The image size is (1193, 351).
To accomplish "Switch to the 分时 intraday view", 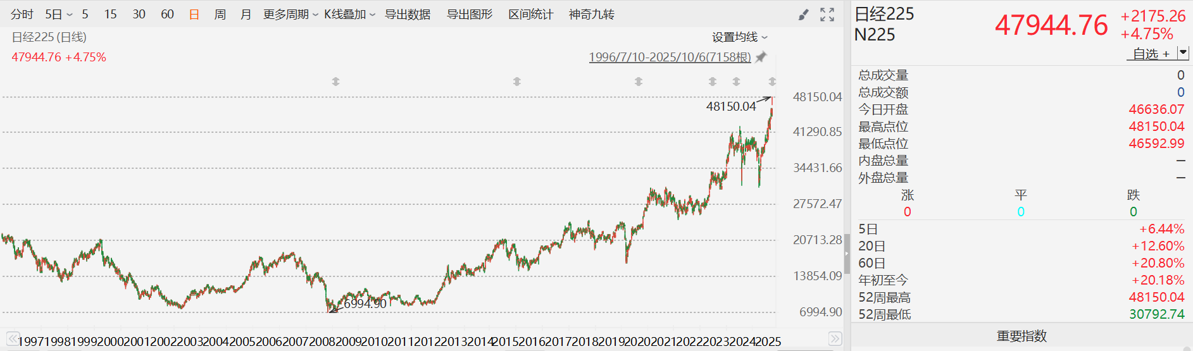I will pyautogui.click(x=22, y=15).
